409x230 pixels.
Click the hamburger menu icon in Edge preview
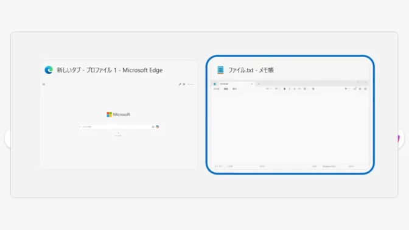[x=44, y=84]
